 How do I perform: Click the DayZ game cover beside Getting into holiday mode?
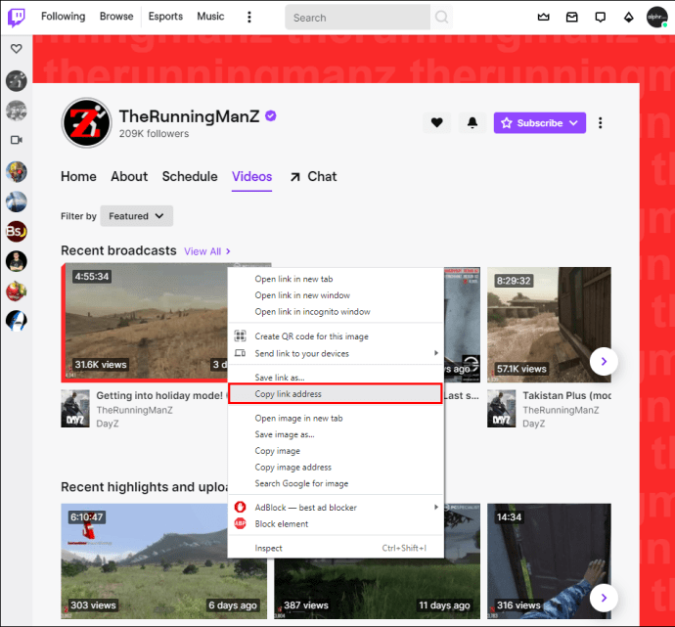point(75,409)
